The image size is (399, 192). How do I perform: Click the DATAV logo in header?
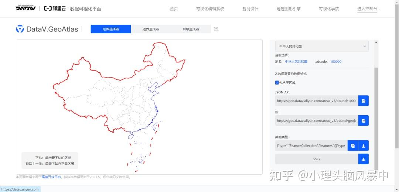[x=25, y=8]
